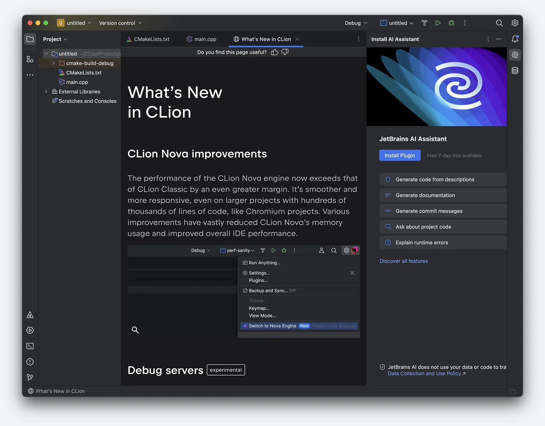Open more run actions in main toolbar
Viewport: 545px width, 426px height.
click(465, 23)
